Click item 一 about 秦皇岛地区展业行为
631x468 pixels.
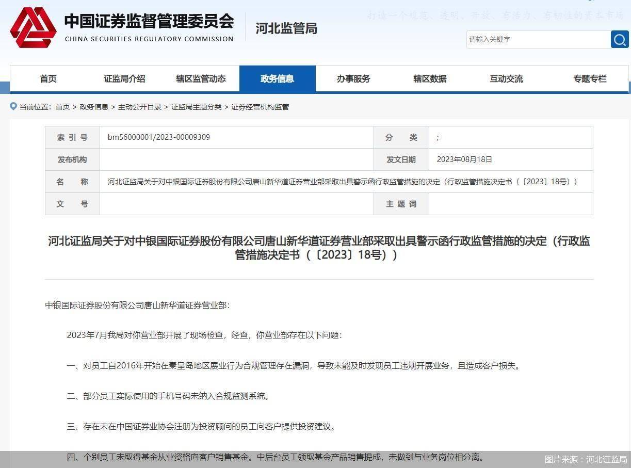click(x=294, y=365)
